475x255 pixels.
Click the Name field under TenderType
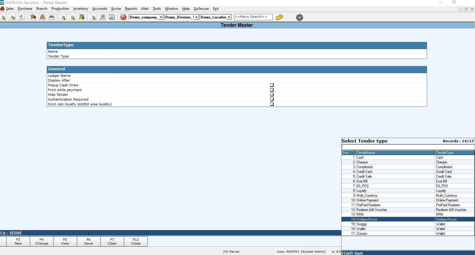267,51
